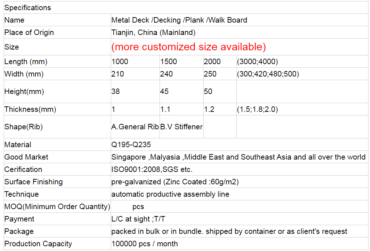Click the red customized size text
Viewport: 370px width, 251px height.
pyautogui.click(x=189, y=47)
